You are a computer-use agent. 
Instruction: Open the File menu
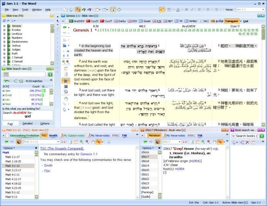(x=7, y=10)
